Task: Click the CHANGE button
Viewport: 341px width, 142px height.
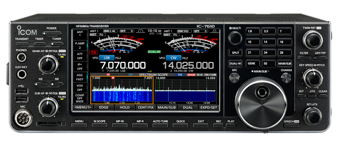Action: point(286,78)
